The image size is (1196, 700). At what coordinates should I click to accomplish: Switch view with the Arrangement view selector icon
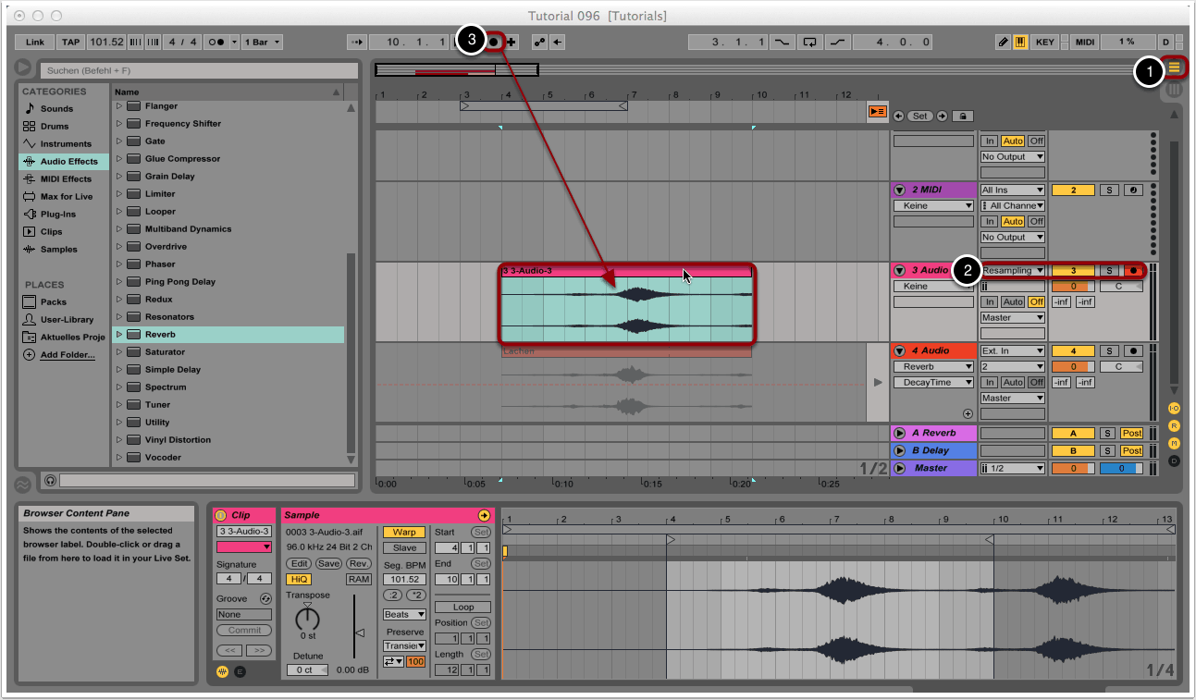[x=1175, y=67]
